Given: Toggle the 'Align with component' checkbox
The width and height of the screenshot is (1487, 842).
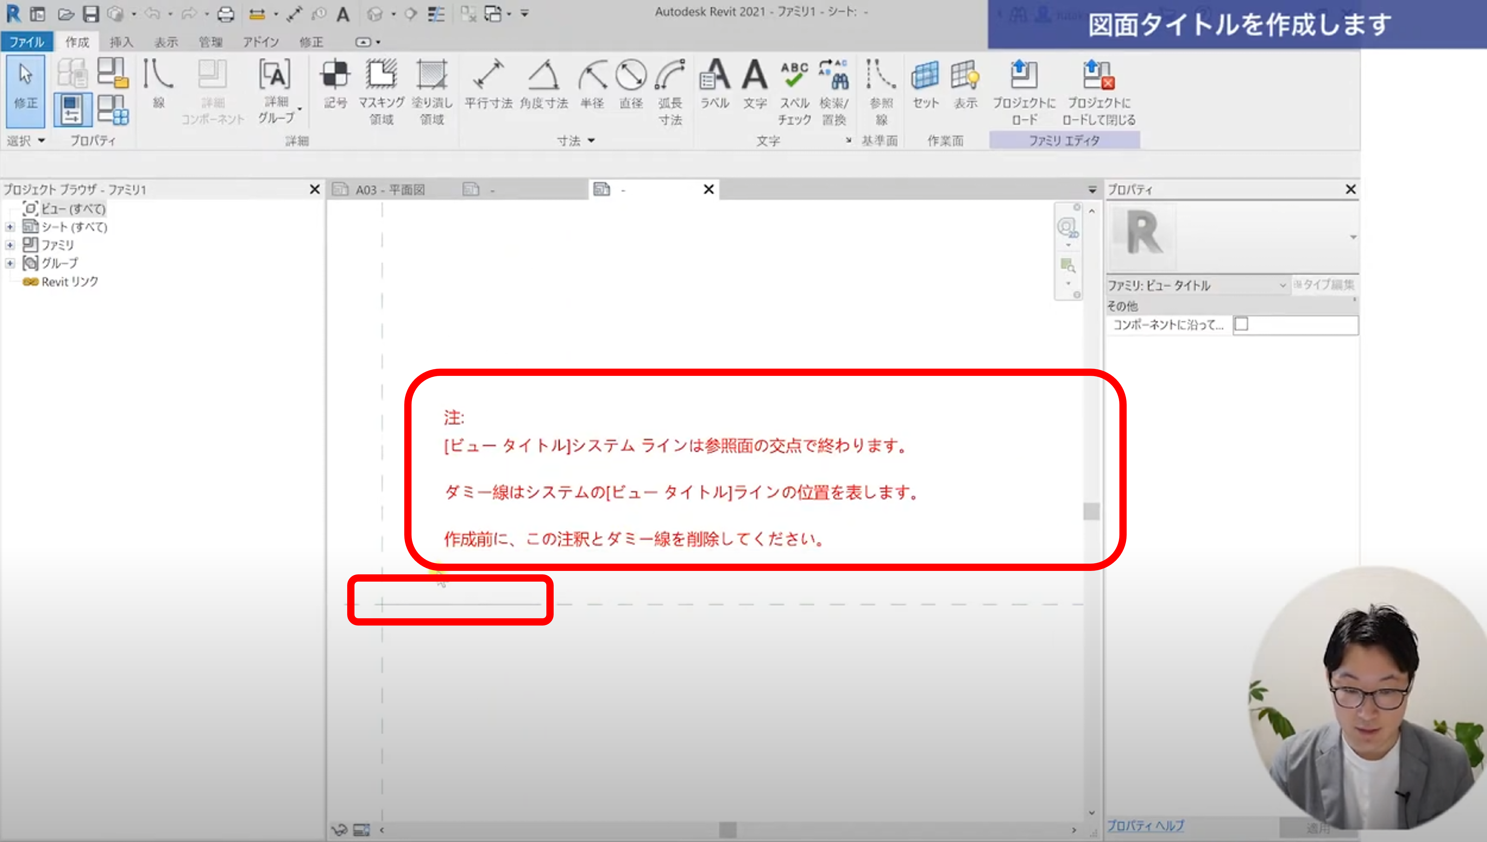Looking at the screenshot, I should 1241,324.
